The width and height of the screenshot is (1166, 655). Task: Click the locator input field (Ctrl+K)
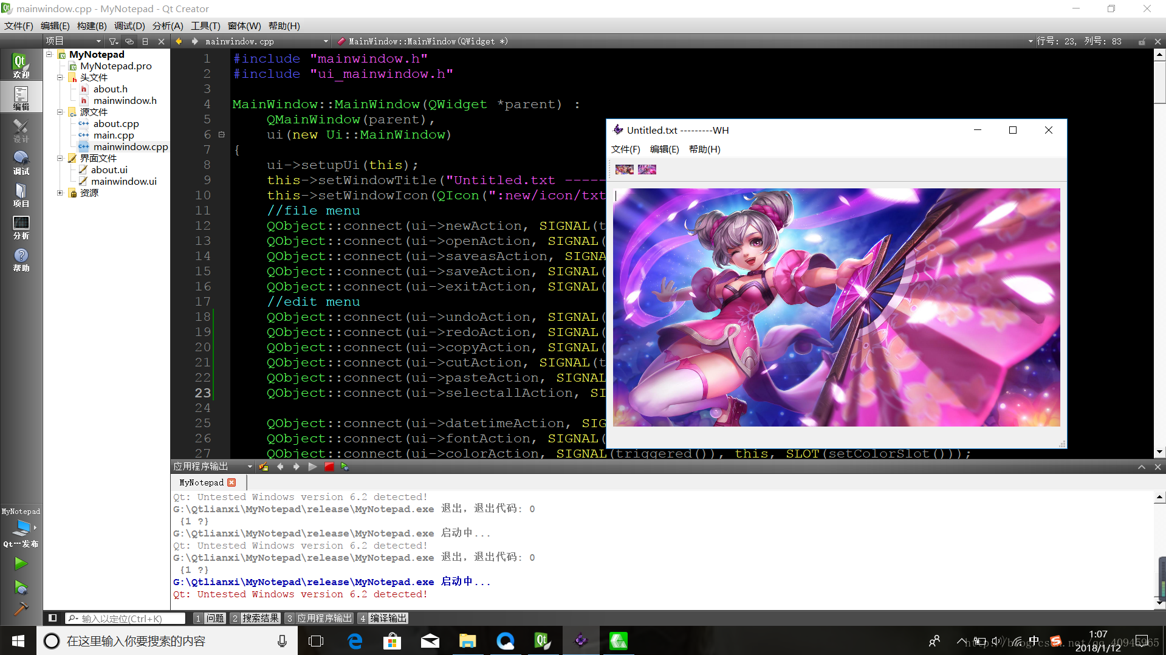click(125, 619)
